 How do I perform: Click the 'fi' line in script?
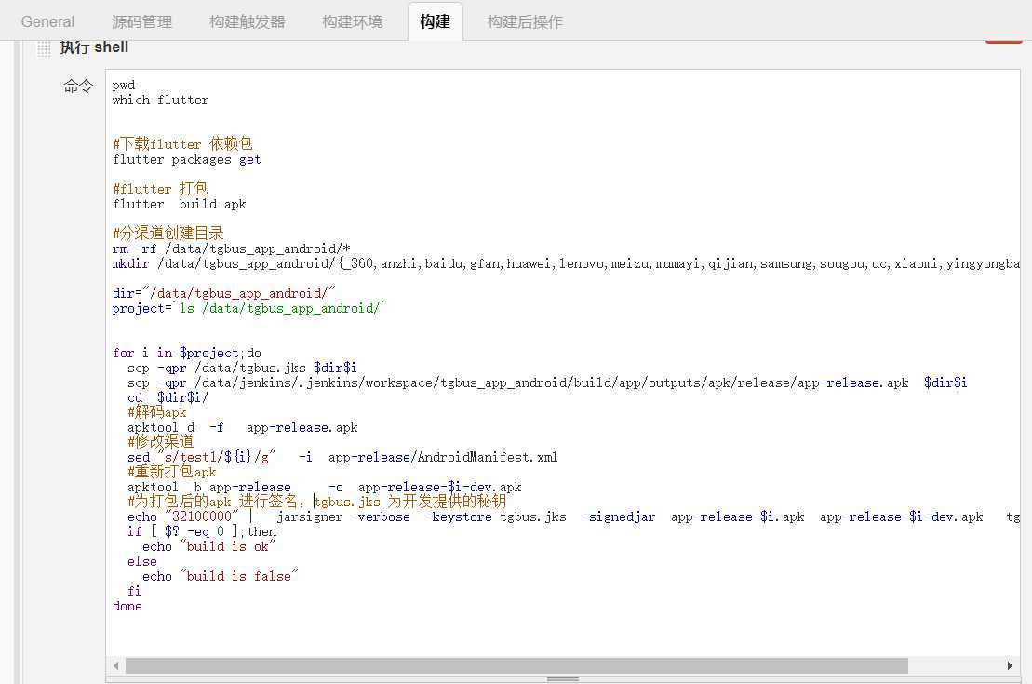[134, 591]
